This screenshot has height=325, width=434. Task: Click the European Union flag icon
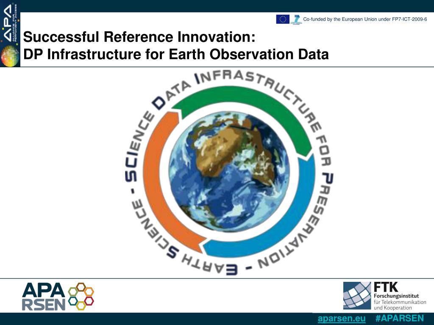click(x=283, y=19)
